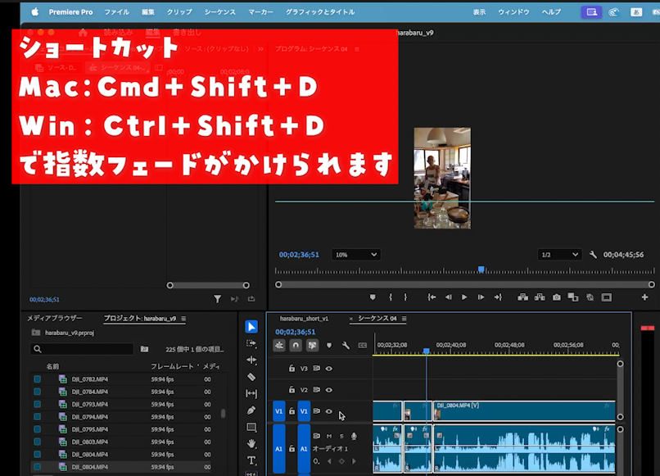Open the プロジェクト panel hamburger menu
The height and width of the screenshot is (476, 660).
click(183, 319)
